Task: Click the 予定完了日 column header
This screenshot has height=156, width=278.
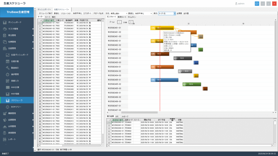Action: pos(84,20)
